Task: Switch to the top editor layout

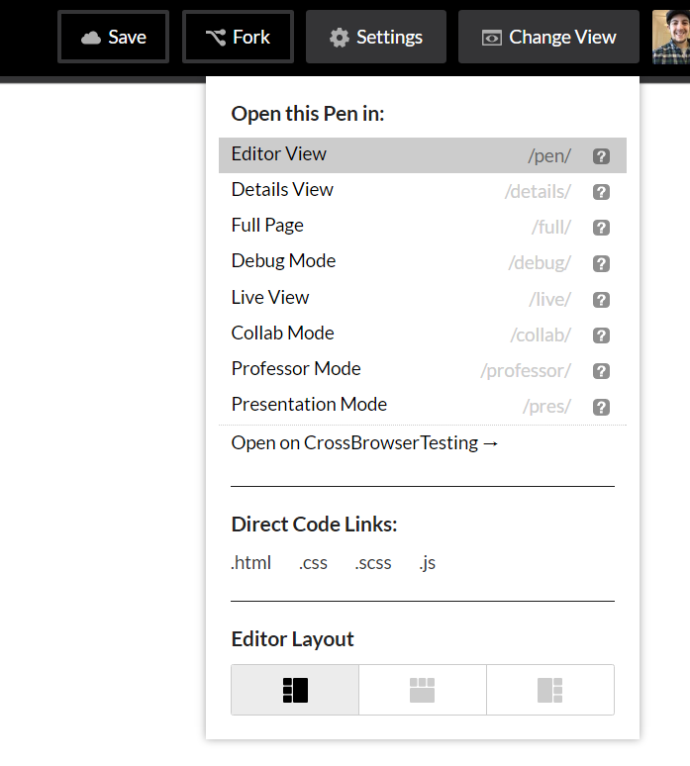Action: coord(423,690)
